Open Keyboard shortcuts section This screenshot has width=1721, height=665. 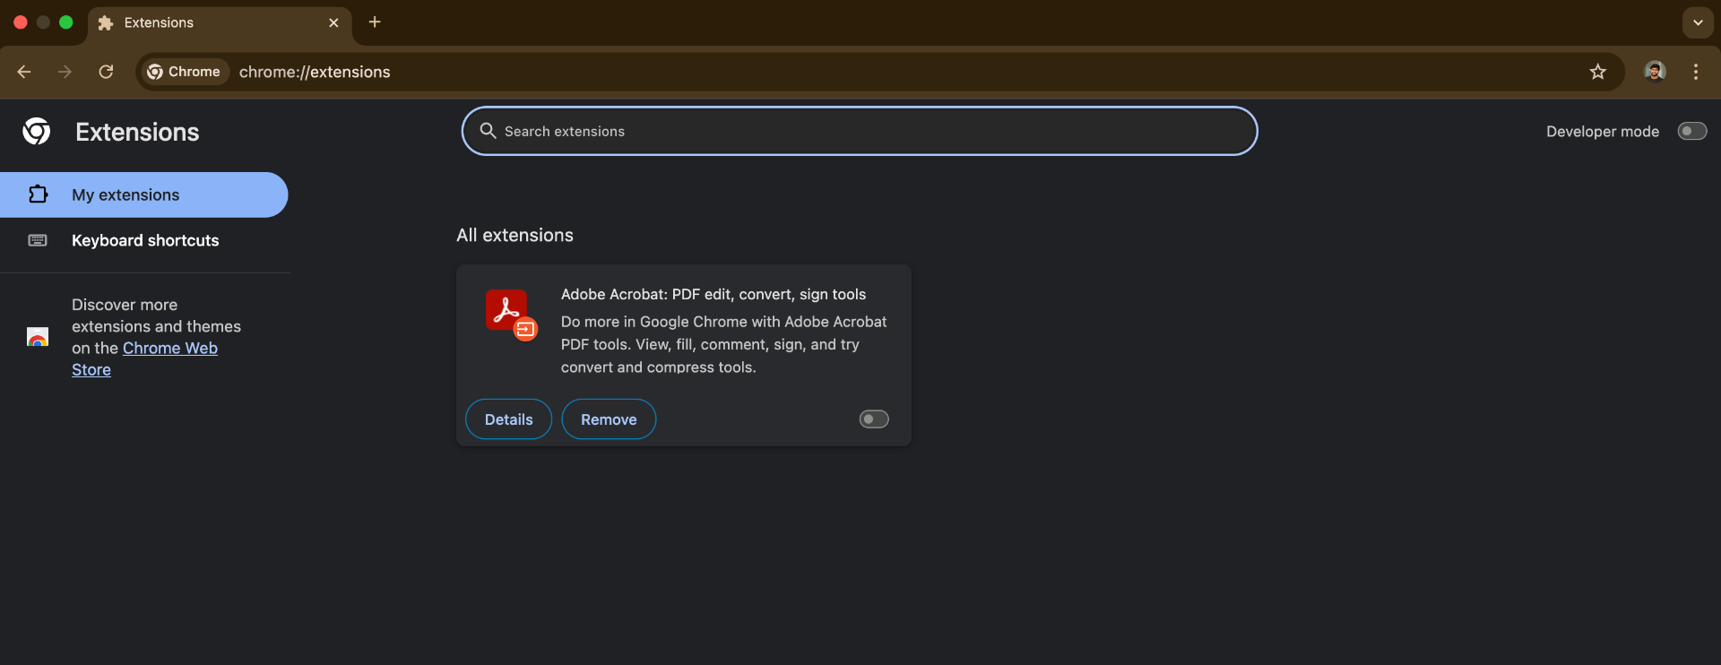pyautogui.click(x=143, y=240)
